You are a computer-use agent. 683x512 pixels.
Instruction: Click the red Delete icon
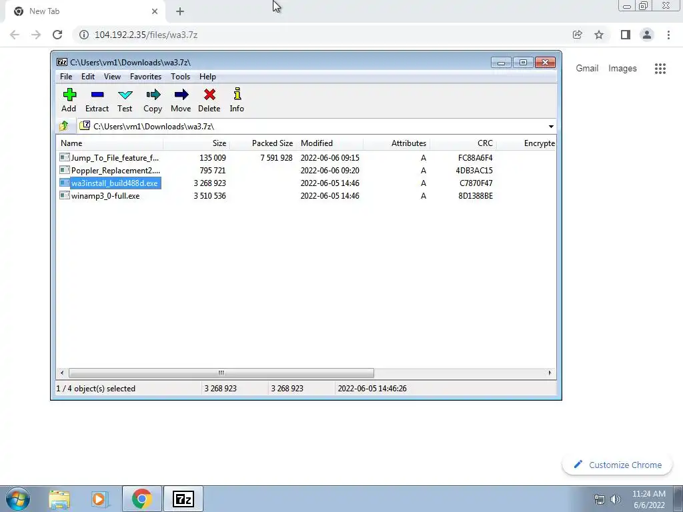pyautogui.click(x=209, y=95)
